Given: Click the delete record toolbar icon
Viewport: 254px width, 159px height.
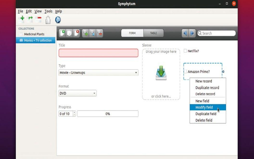Looking at the screenshot, I should coord(76,33).
